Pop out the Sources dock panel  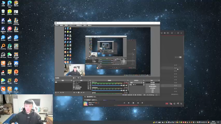(x=90, y=80)
